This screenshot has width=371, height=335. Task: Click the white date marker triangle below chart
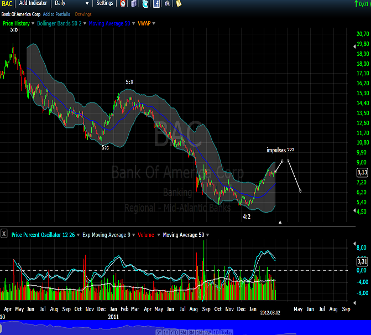[280, 222]
